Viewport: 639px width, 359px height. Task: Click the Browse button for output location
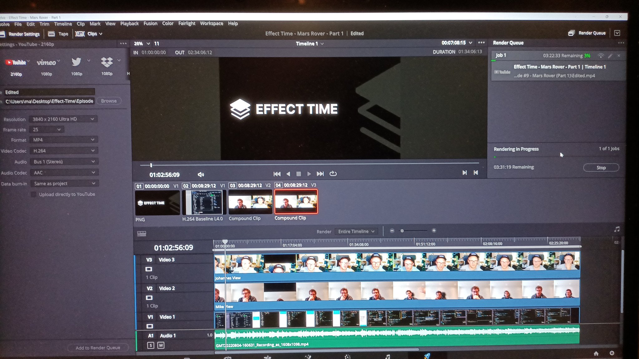(108, 101)
